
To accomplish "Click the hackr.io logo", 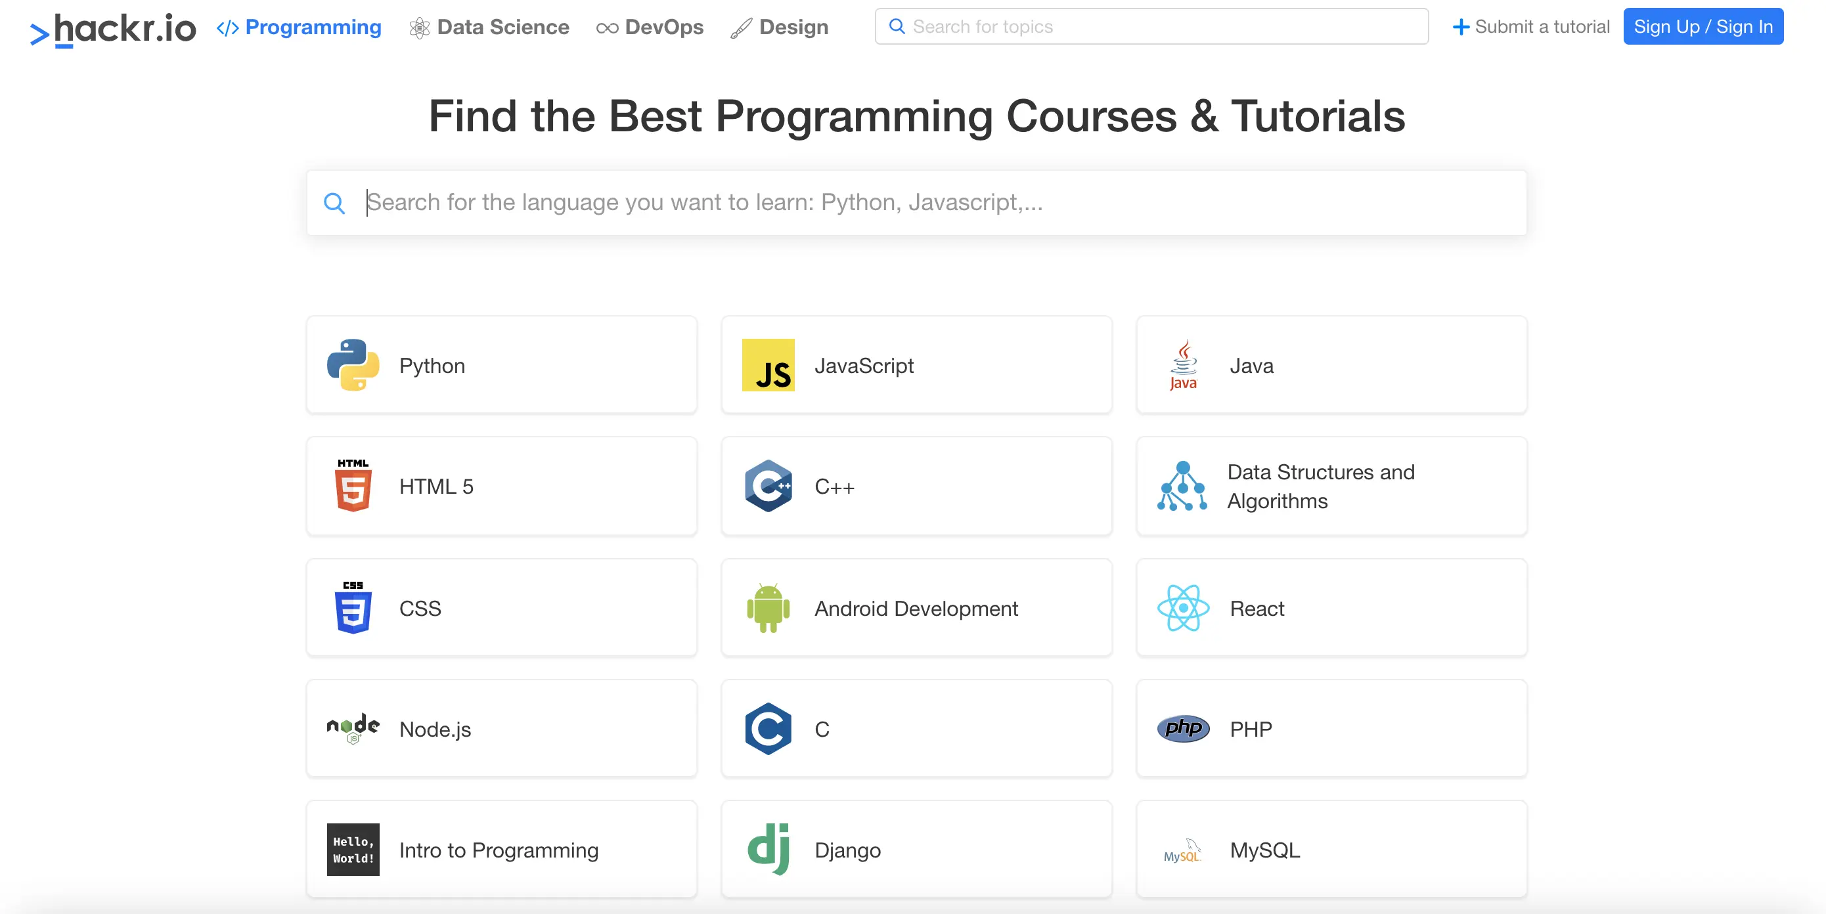I will click(112, 30).
